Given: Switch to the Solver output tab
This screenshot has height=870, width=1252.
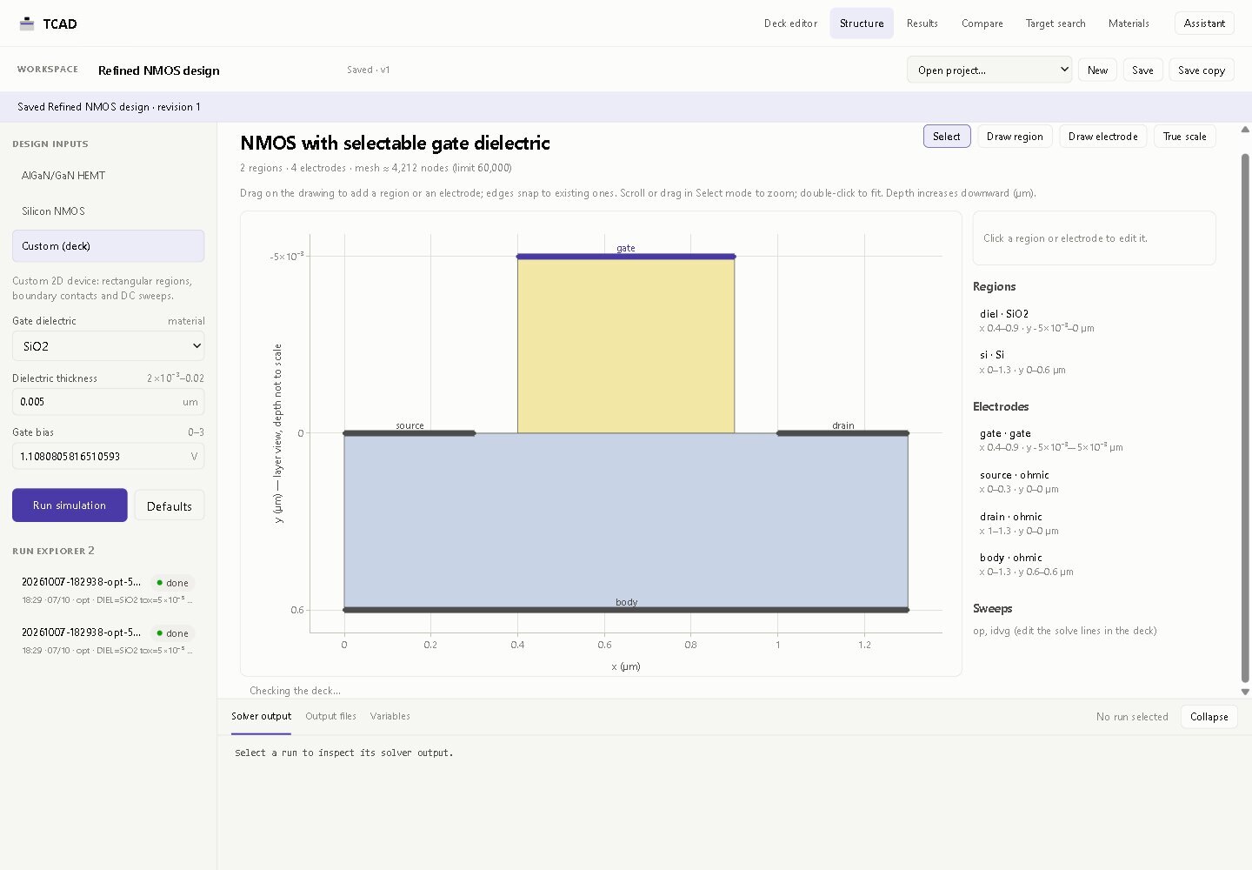Looking at the screenshot, I should (x=261, y=716).
